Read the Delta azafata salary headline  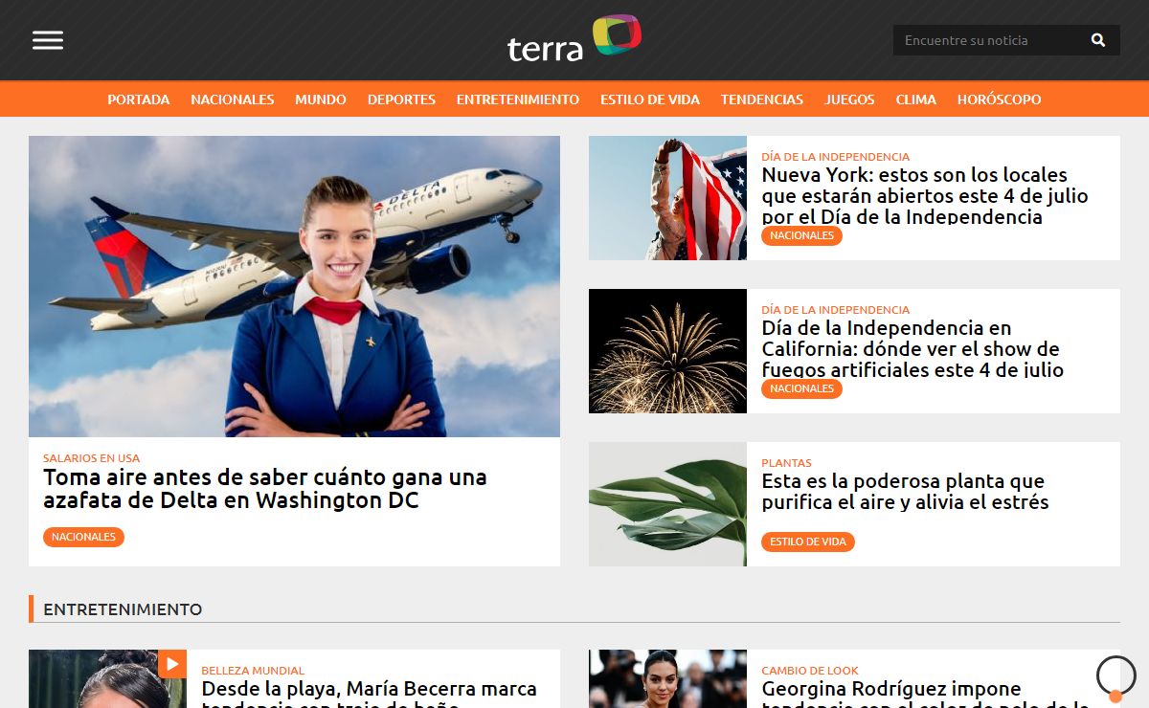coord(265,489)
